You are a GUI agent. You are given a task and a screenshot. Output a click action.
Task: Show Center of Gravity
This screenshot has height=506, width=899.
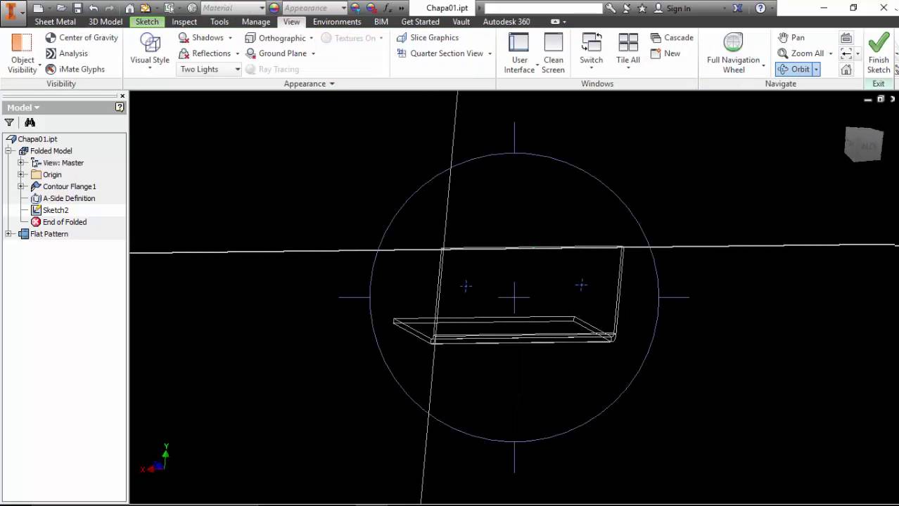(x=81, y=37)
